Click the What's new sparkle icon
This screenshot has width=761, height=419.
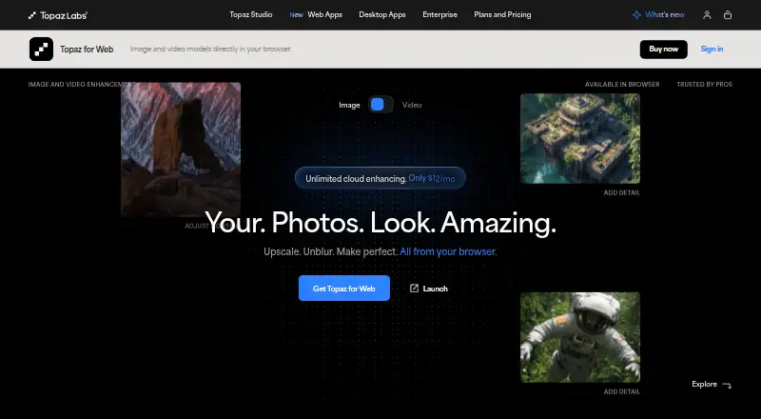636,15
